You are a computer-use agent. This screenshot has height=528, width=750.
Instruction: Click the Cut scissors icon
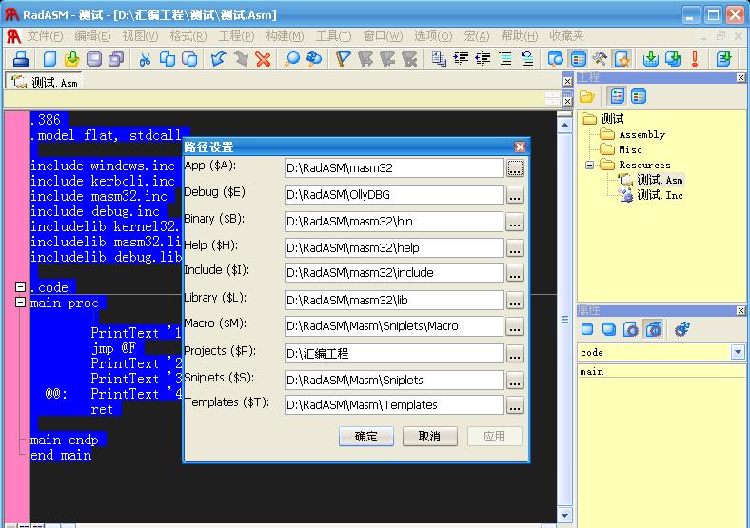click(x=145, y=59)
